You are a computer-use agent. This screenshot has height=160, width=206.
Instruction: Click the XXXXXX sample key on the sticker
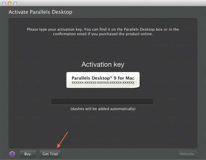103,83
